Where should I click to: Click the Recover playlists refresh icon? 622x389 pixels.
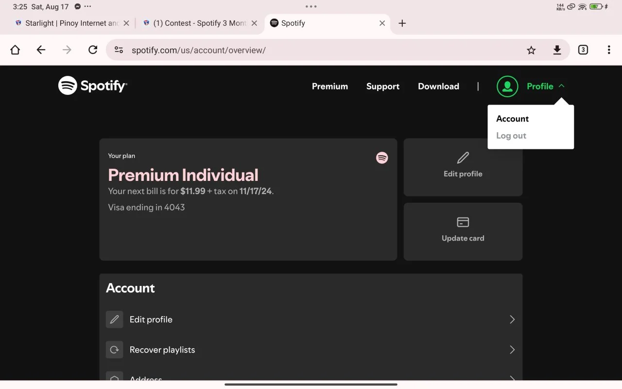coord(115,350)
